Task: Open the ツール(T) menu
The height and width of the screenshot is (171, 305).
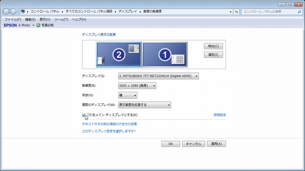Action: pos(61,20)
